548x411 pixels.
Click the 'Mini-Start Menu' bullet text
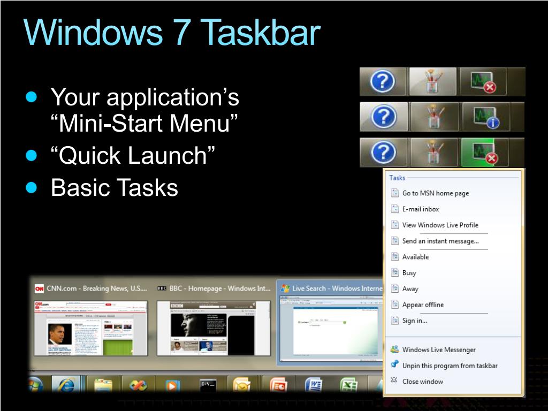144,123
